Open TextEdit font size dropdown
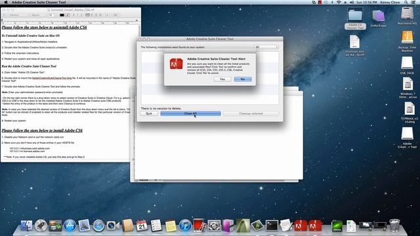The width and height of the screenshot is (420, 236). [x=53, y=15]
